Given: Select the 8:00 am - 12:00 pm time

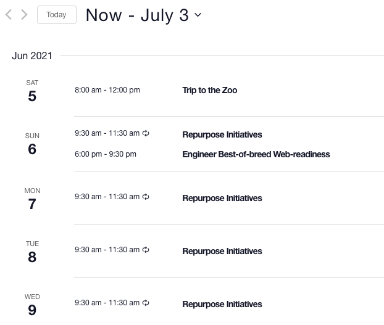Looking at the screenshot, I should [107, 90].
